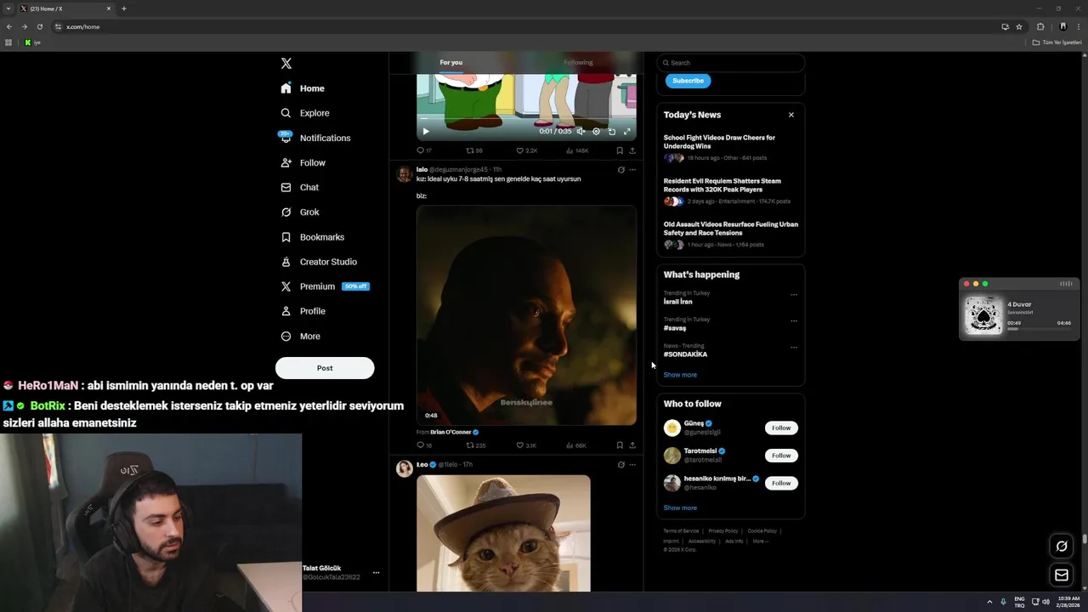1088x612 pixels.
Task: Open Grok action on Leo's post
Action: click(620, 465)
